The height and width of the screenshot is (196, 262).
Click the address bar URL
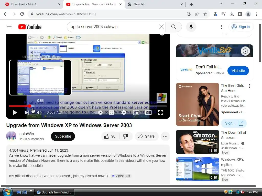tap(66, 14)
